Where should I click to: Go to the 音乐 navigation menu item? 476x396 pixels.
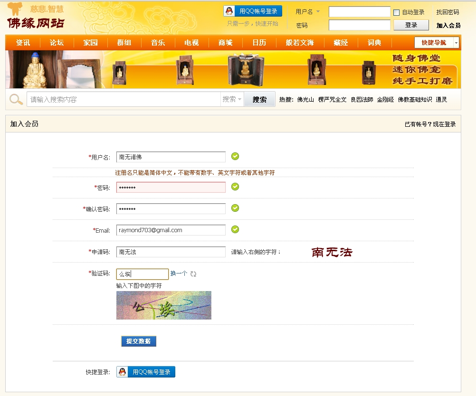pyautogui.click(x=158, y=43)
